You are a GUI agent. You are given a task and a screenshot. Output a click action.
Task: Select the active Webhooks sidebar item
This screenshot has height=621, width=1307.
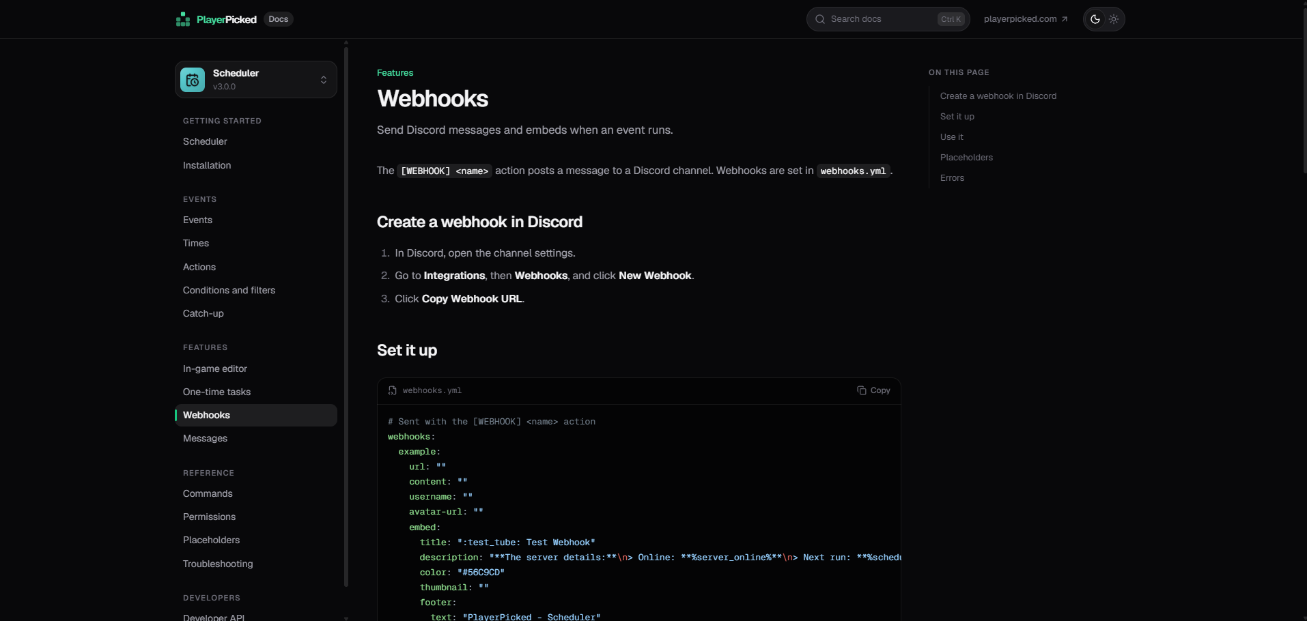256,415
